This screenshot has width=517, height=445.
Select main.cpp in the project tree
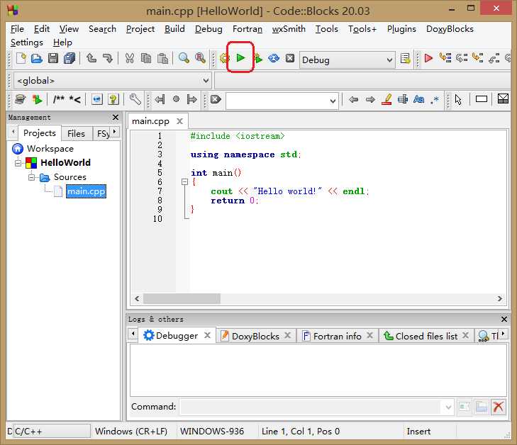tap(86, 191)
